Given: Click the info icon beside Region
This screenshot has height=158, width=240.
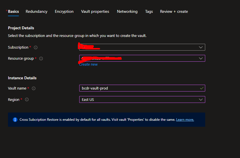Looking at the screenshot, I should pyautogui.click(x=27, y=100).
